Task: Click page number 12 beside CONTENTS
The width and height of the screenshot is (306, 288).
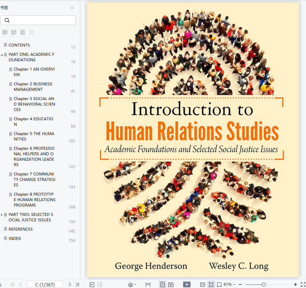Action: coord(73,47)
